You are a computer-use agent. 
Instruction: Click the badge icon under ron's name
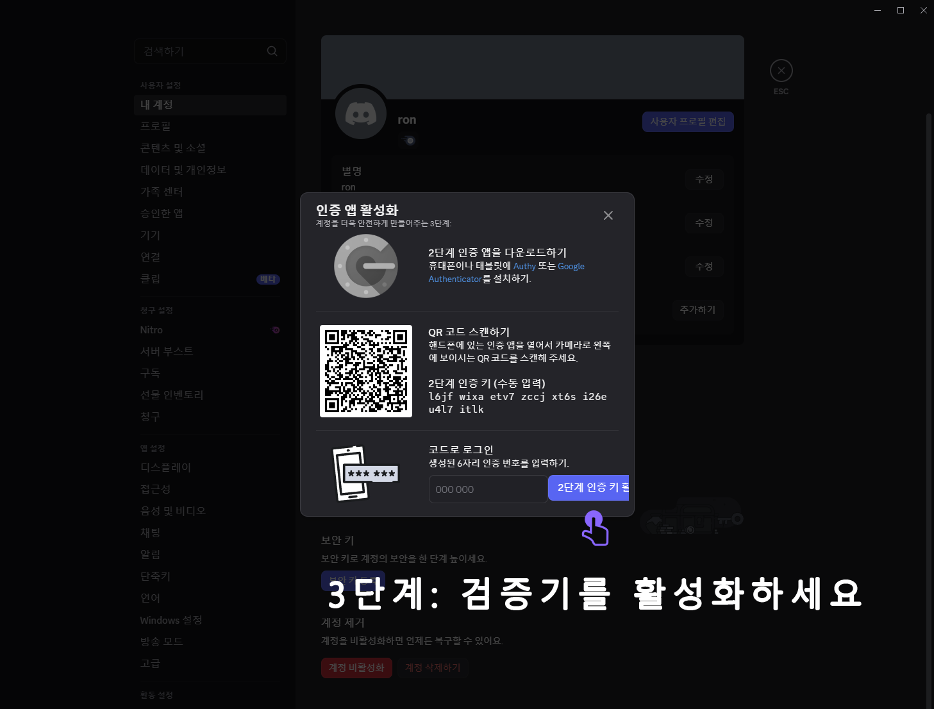click(x=408, y=140)
